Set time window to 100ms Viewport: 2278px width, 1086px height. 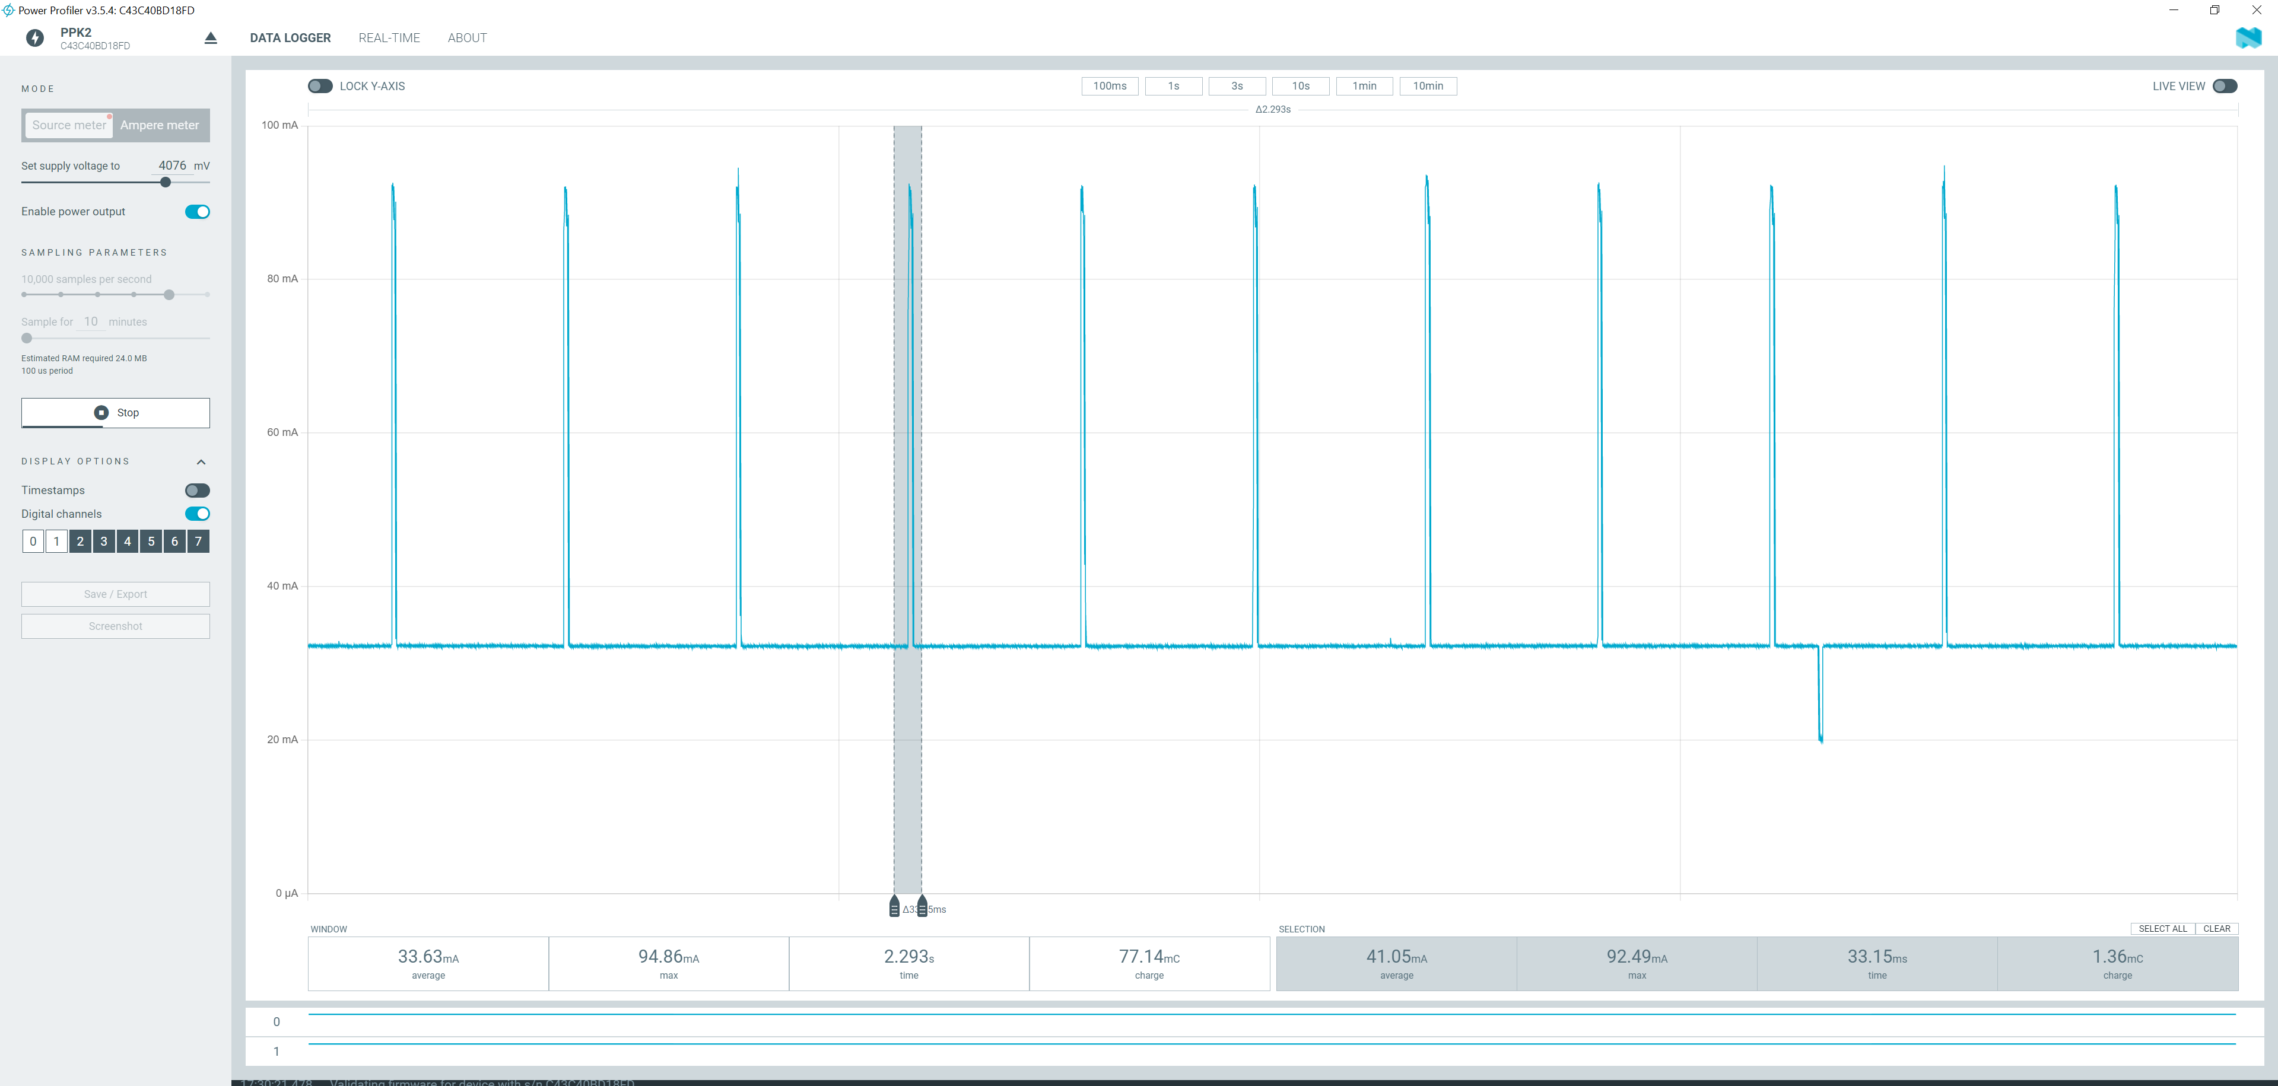1110,86
